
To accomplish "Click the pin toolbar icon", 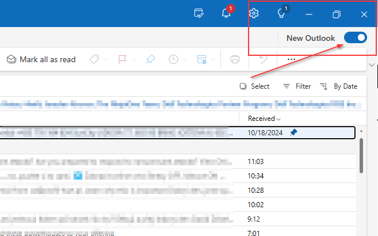I will click(150, 59).
